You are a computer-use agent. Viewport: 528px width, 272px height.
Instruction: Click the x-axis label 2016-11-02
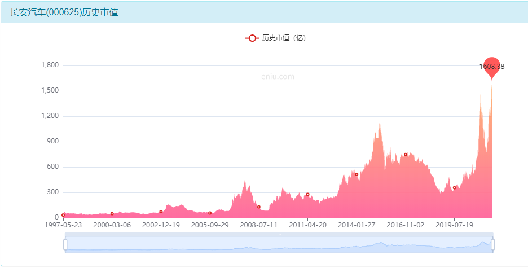pos(406,225)
